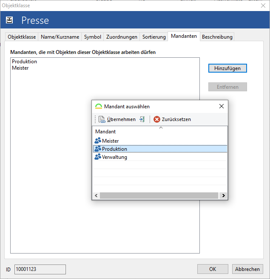The image size is (270, 279).
Task: Click the group icon next to Produktion
Action: (98, 149)
